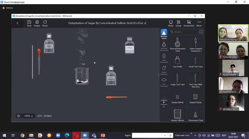Click the recenter target button
The image size is (249, 139).
18,116
